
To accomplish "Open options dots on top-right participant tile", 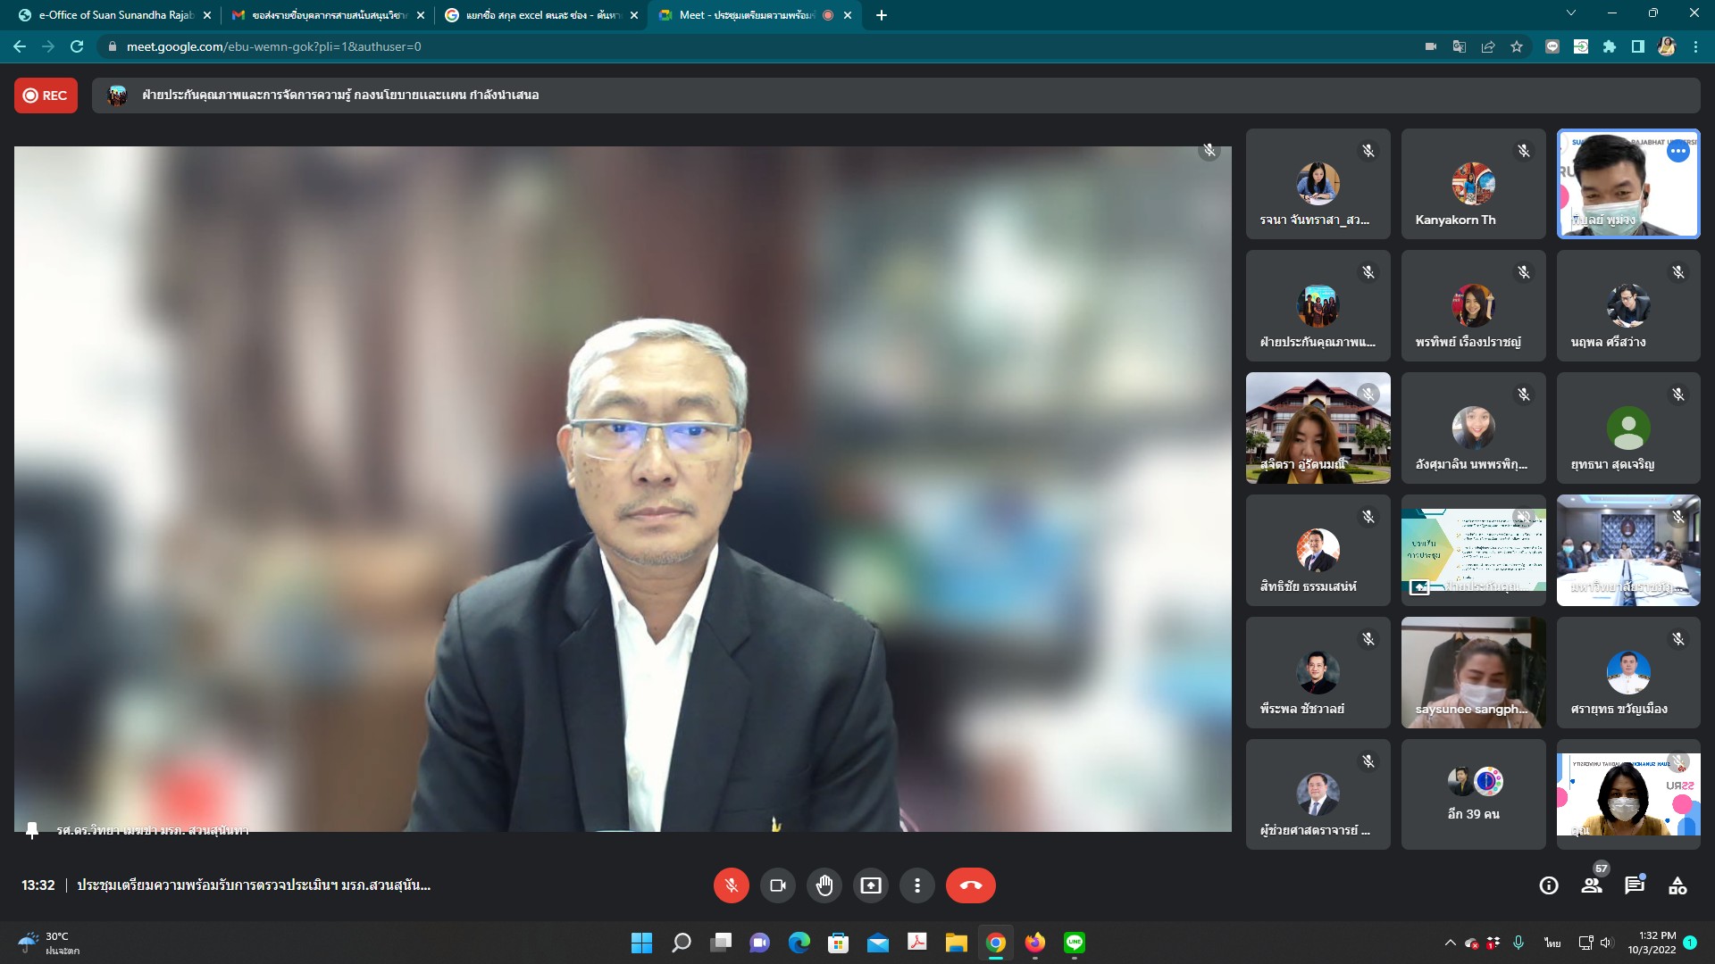I will click(1678, 151).
